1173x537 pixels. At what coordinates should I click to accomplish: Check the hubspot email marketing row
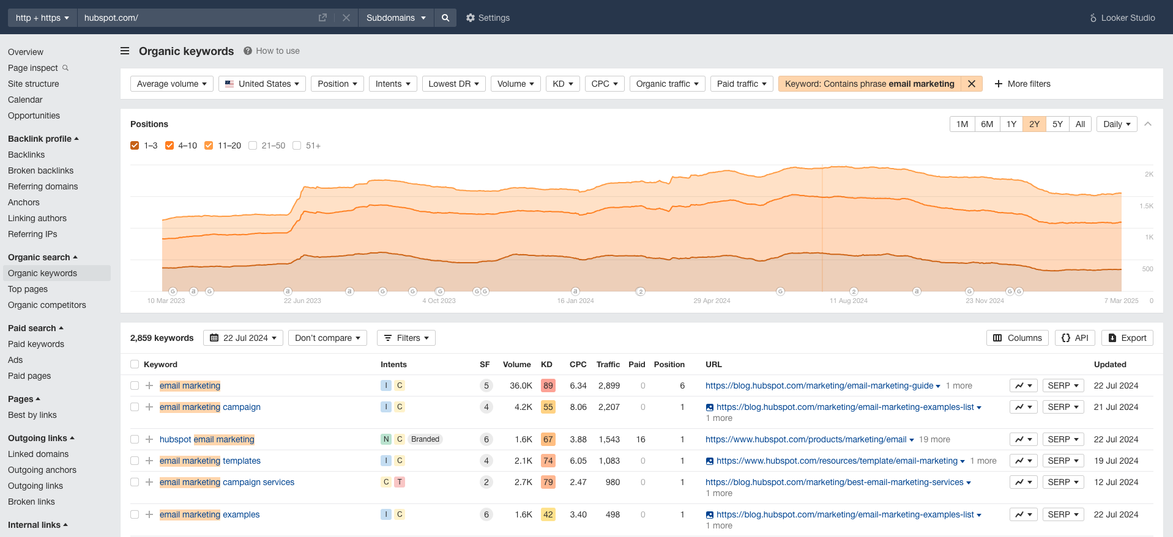[135, 439]
